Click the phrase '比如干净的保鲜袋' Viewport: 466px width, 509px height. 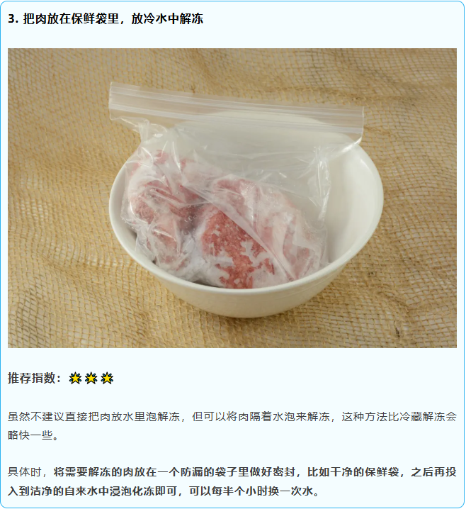(x=353, y=471)
